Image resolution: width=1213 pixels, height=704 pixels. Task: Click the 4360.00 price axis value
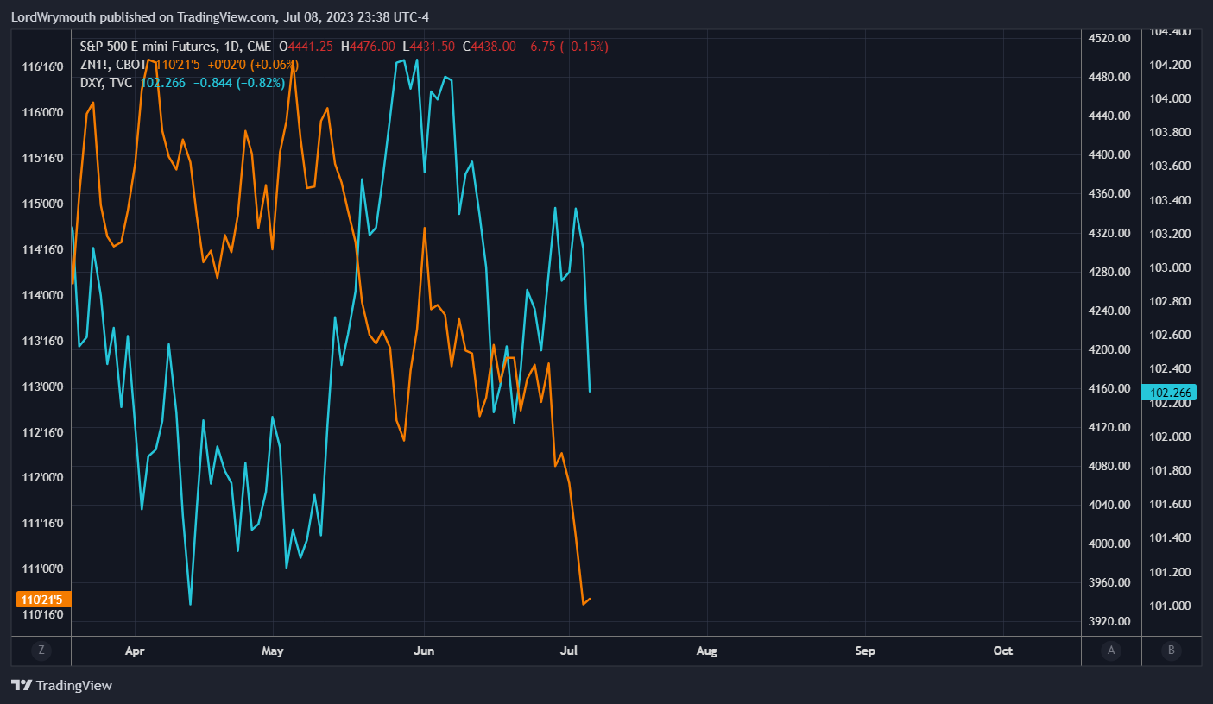click(x=1109, y=194)
